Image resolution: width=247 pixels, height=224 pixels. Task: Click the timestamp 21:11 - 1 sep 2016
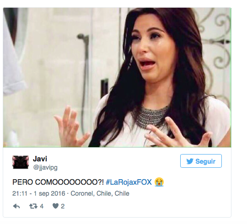39,194
